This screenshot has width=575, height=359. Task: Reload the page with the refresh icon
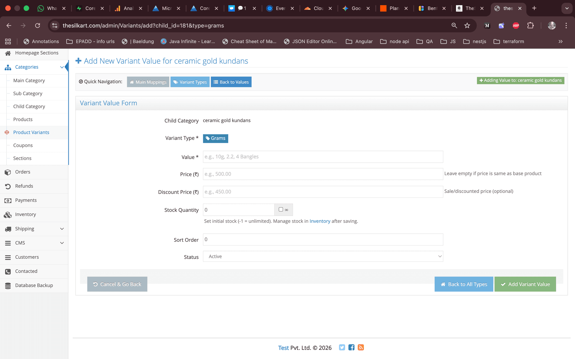(x=37, y=26)
